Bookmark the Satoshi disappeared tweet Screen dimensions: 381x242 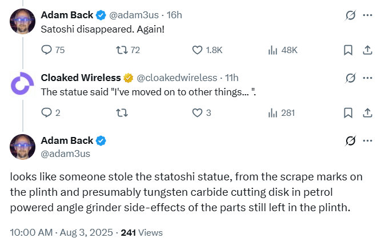[x=347, y=50]
